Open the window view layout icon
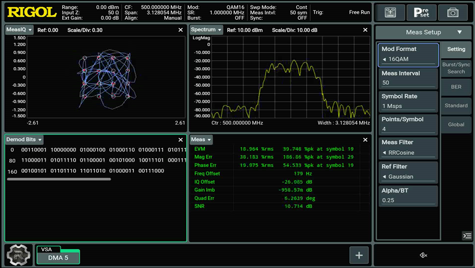Image resolution: width=475 pixels, height=268 pixels. (x=390, y=12)
